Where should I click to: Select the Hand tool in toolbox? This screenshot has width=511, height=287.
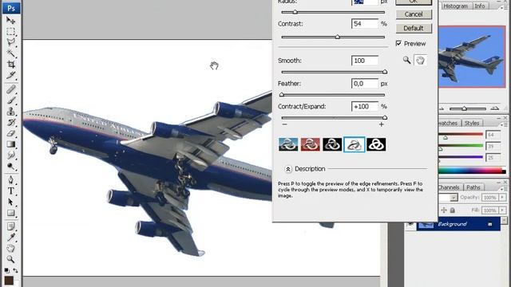click(x=10, y=248)
